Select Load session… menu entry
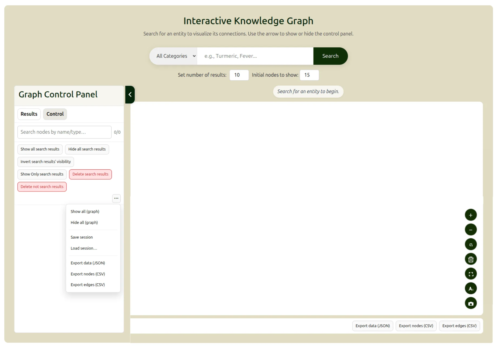 tap(84, 248)
